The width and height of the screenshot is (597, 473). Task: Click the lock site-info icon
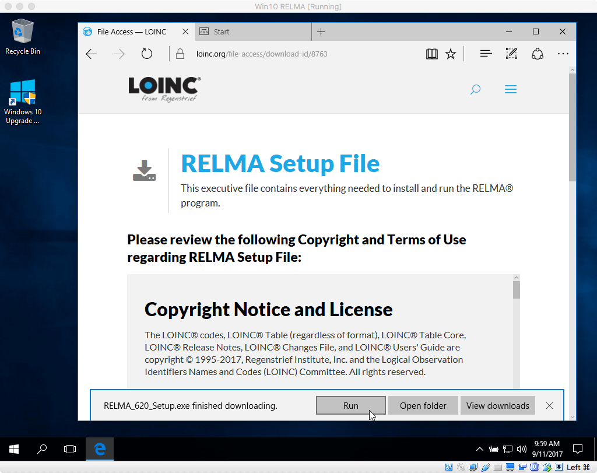tap(180, 54)
